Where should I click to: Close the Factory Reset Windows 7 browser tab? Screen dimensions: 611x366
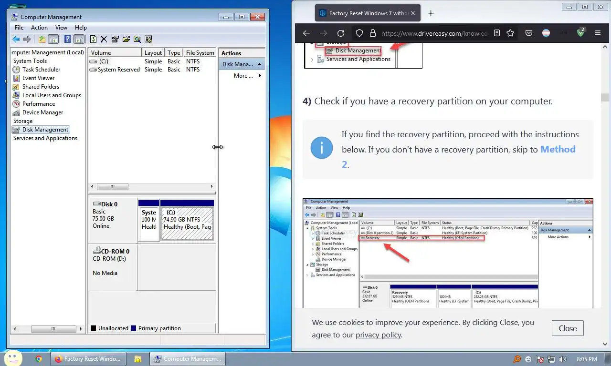[413, 13]
